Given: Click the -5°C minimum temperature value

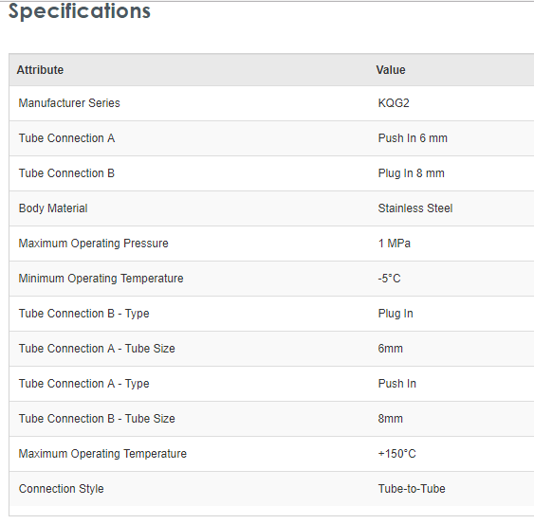Looking at the screenshot, I should (x=389, y=278).
